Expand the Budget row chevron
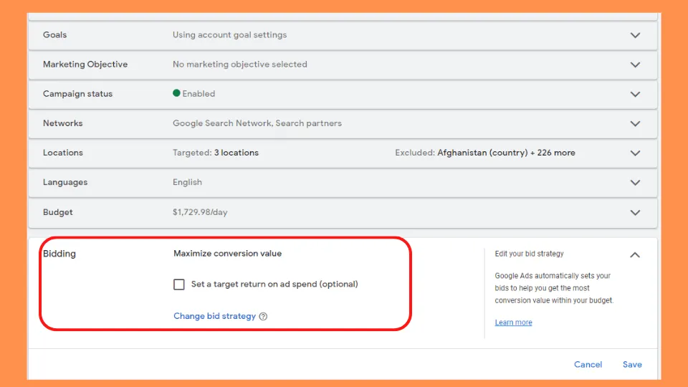 point(635,212)
